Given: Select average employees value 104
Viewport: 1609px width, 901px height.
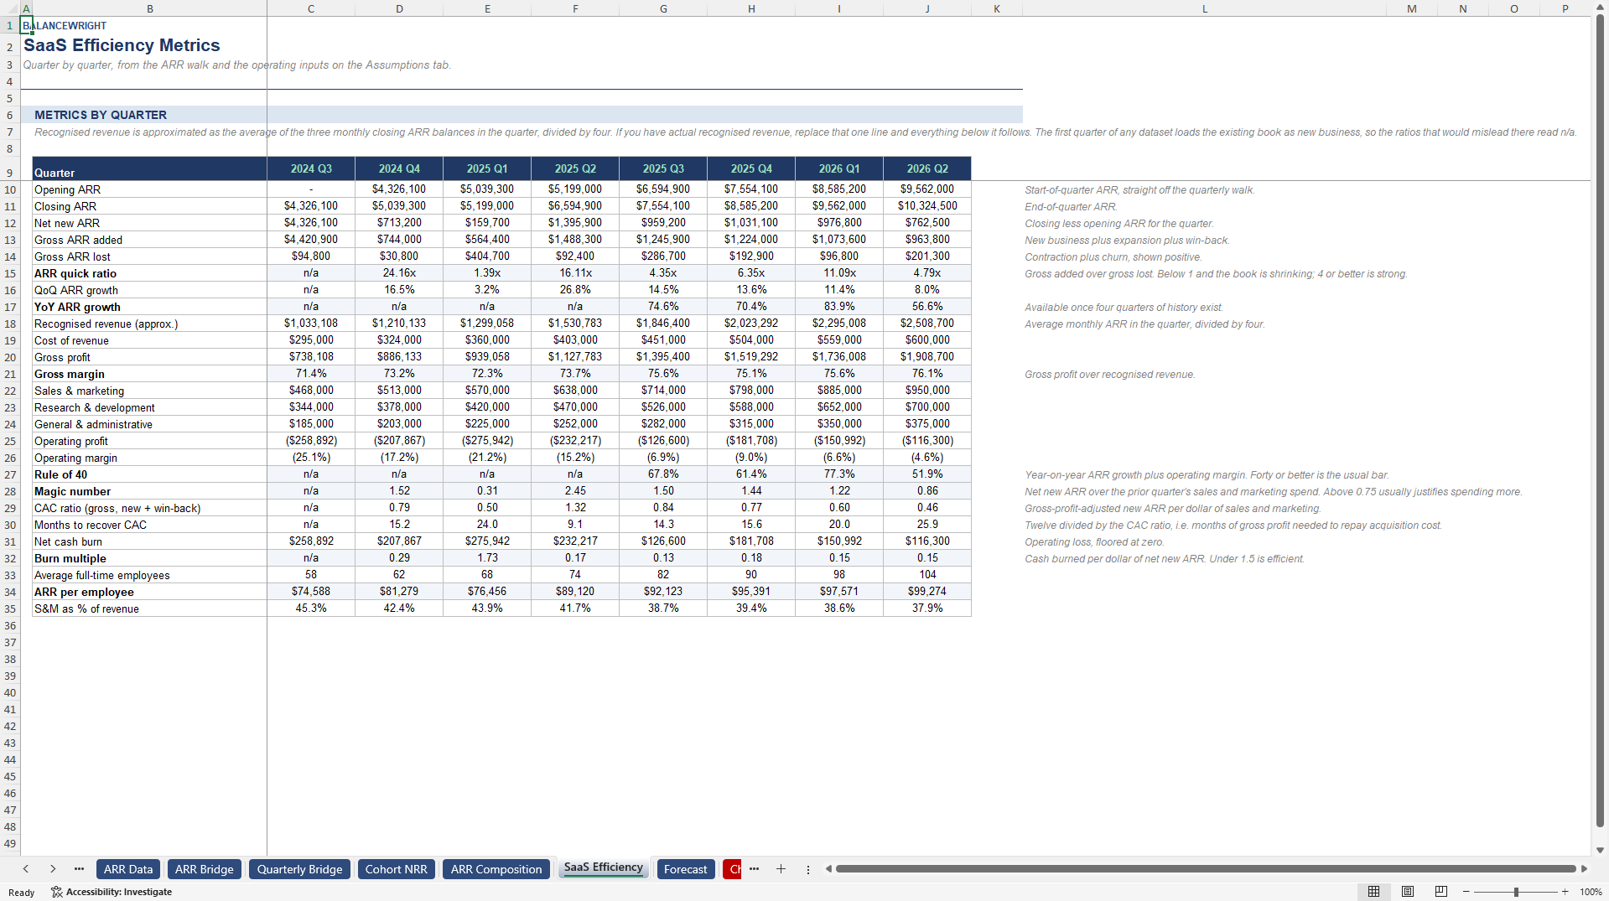Looking at the screenshot, I should click(927, 575).
